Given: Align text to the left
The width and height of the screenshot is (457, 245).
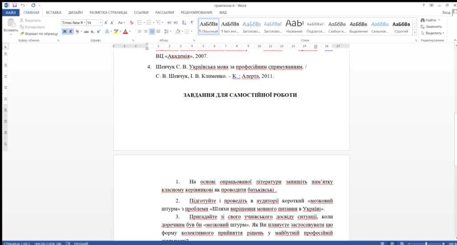Looking at the screenshot, I should 140,32.
